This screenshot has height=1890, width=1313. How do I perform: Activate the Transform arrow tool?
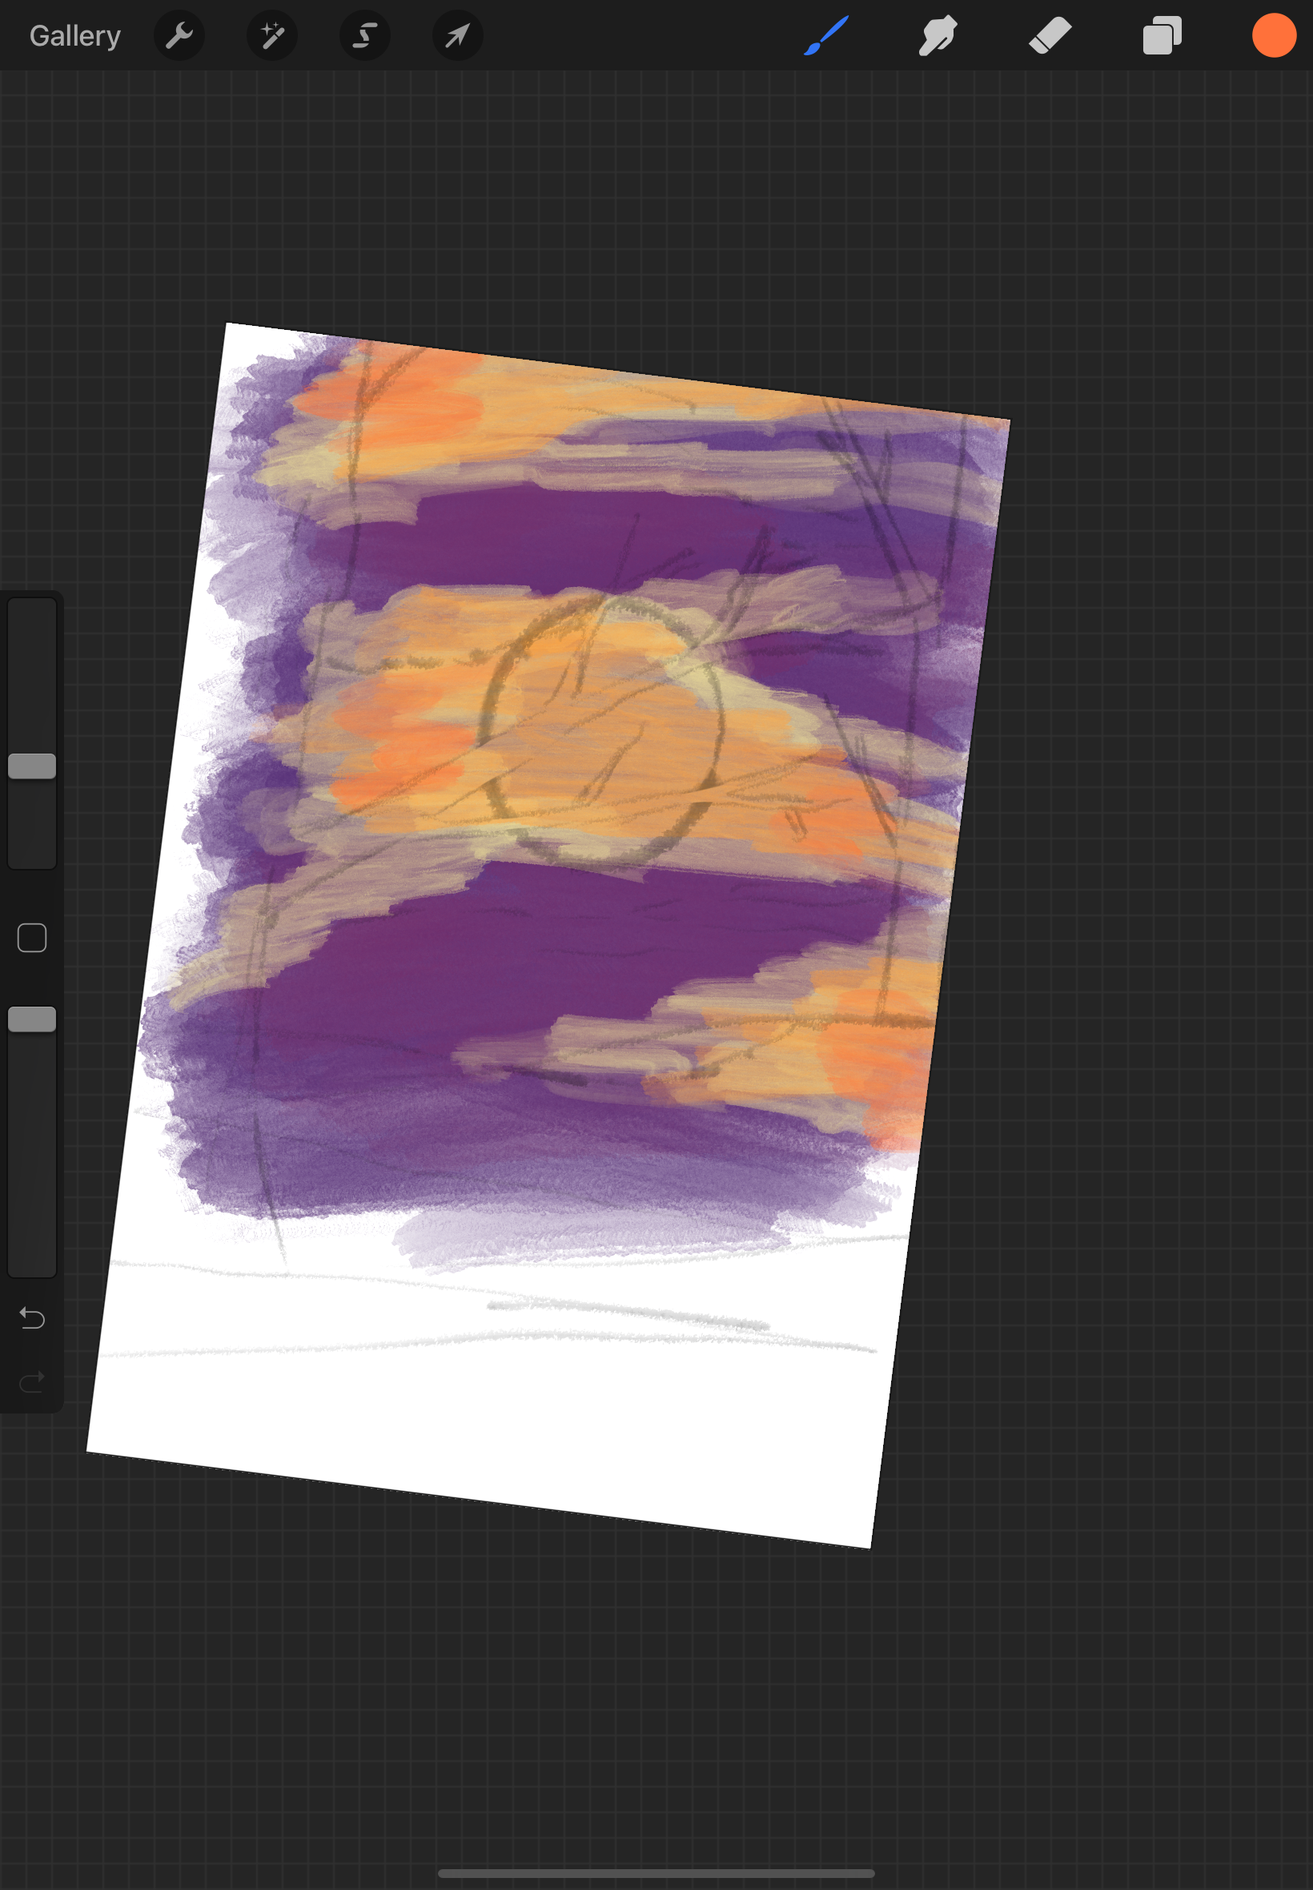458,35
